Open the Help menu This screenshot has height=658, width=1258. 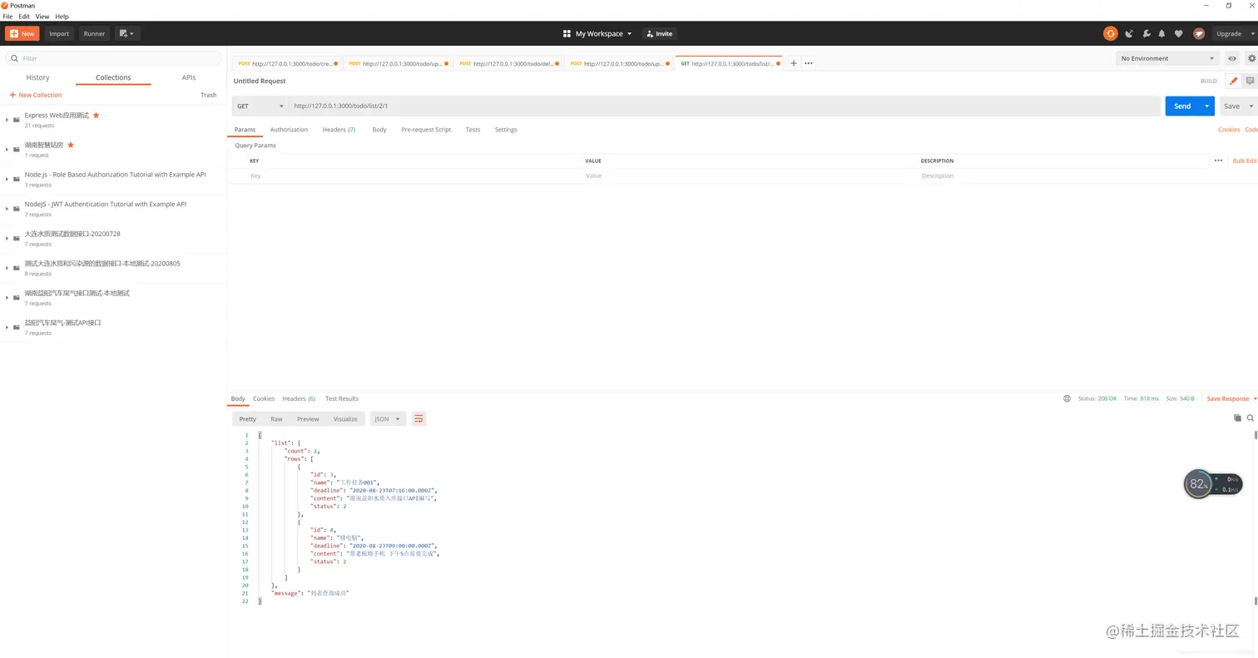click(x=62, y=17)
